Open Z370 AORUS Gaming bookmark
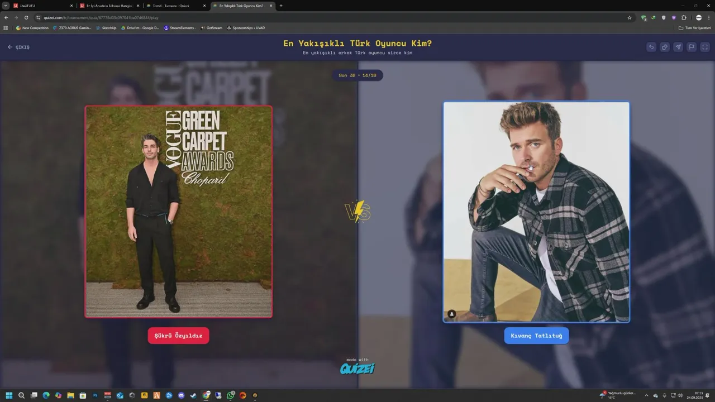715x402 pixels. tap(72, 27)
